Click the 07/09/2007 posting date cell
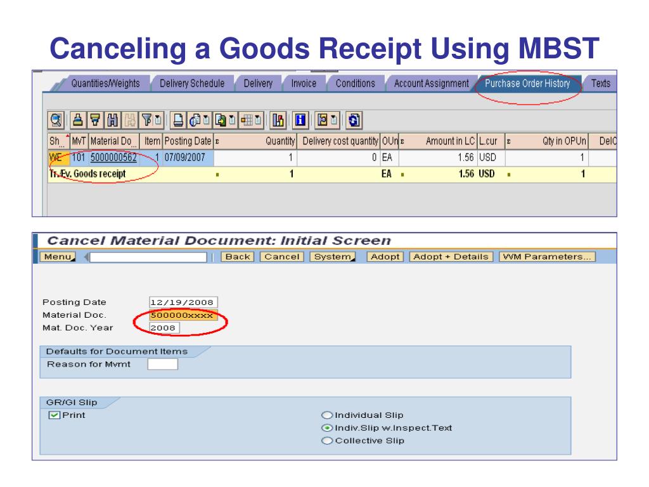Viewport: 649px width, 487px height. click(x=188, y=157)
